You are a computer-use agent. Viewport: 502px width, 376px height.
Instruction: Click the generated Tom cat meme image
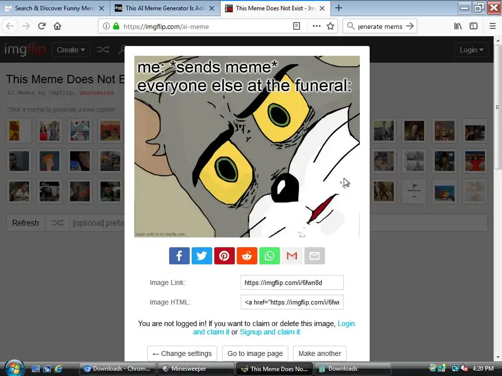[x=247, y=146]
